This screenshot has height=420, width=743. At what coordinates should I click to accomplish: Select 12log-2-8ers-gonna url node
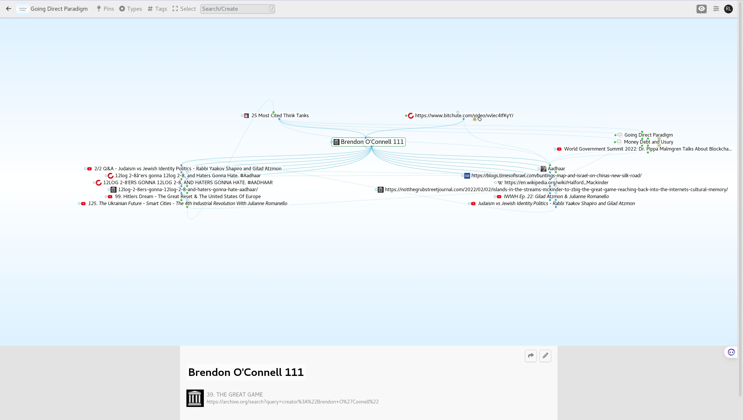tap(188, 189)
